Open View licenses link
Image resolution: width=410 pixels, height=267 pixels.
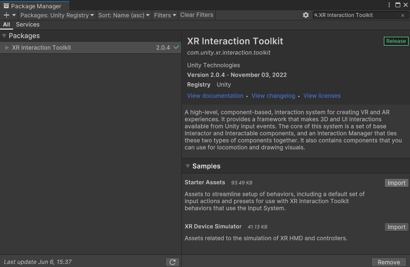click(322, 96)
